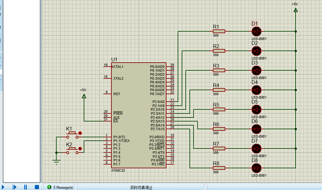Select the R1 resistor
Screen dimensions: 322x190
(x=219, y=31)
